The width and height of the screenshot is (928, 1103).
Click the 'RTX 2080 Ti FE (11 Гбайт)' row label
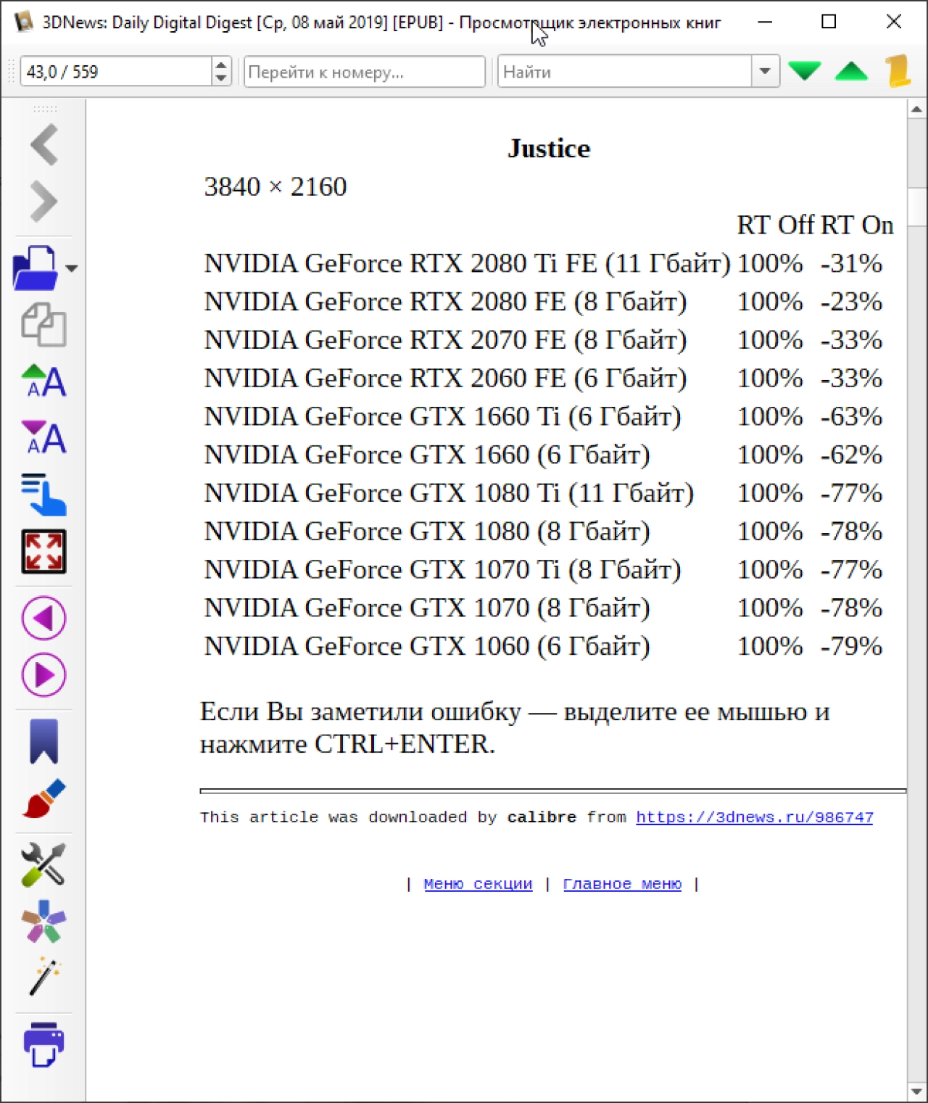coord(468,263)
